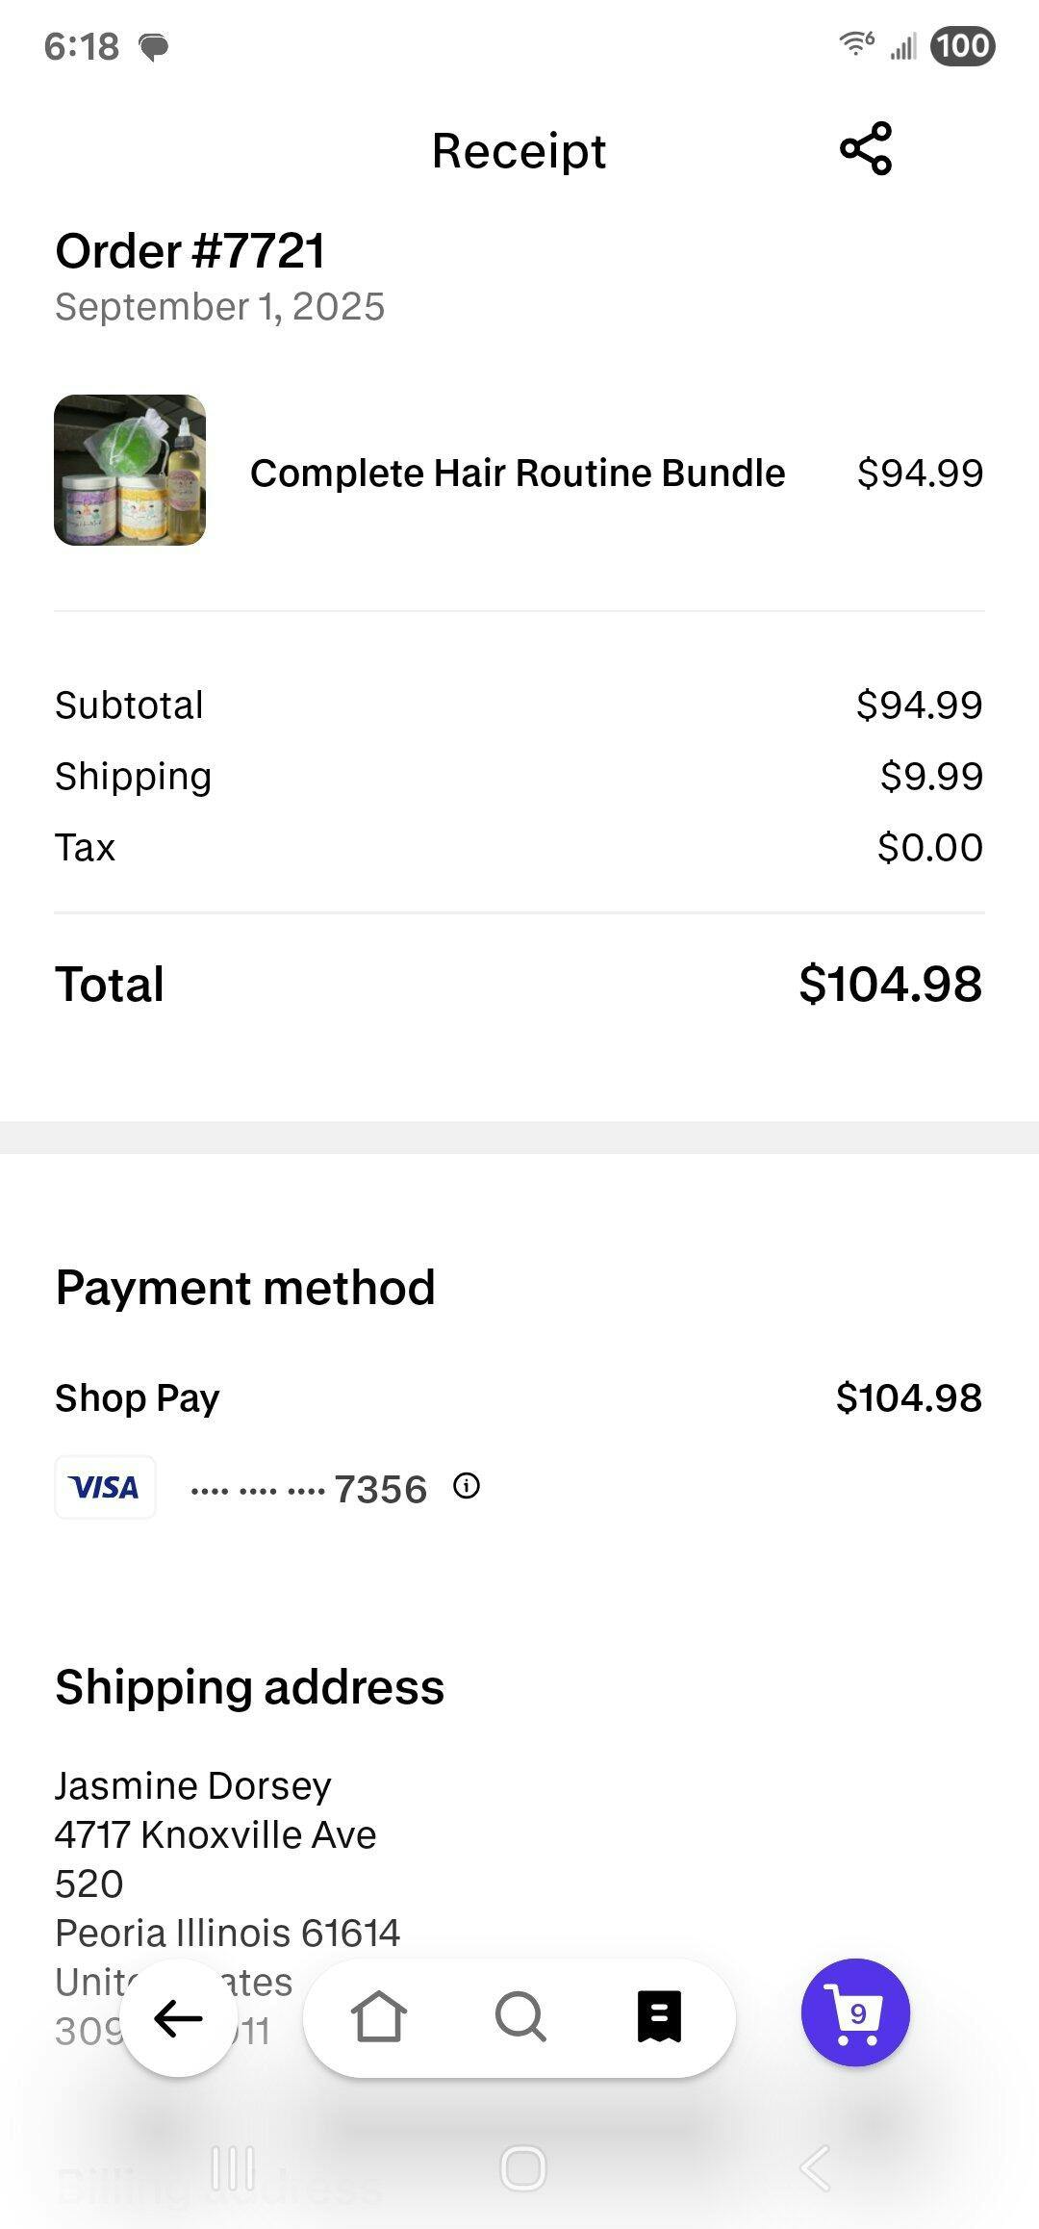Tap the 4717 Knoxville Ave address line
The height and width of the screenshot is (2229, 1039).
click(215, 1834)
